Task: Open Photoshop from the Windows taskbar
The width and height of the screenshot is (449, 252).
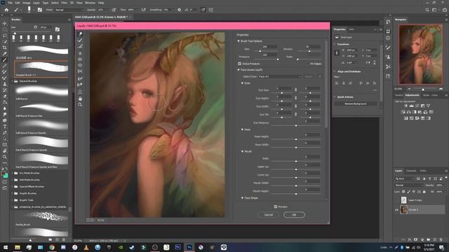Action: tap(189, 247)
